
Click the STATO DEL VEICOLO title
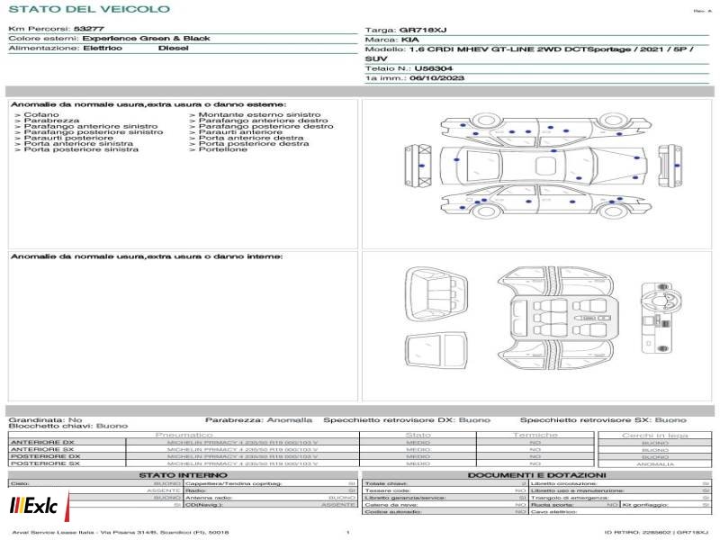[x=89, y=9]
